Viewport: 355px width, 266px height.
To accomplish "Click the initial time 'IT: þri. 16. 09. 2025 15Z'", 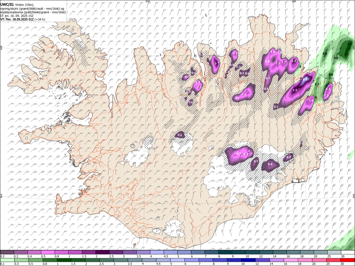I will pyautogui.click(x=17, y=16).
